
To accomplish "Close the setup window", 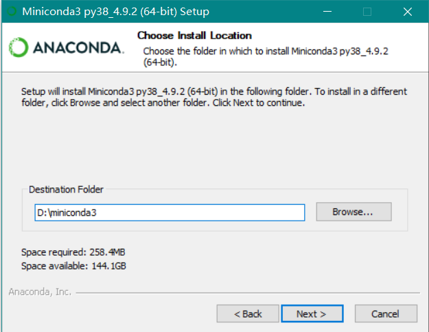I will pyautogui.click(x=408, y=12).
